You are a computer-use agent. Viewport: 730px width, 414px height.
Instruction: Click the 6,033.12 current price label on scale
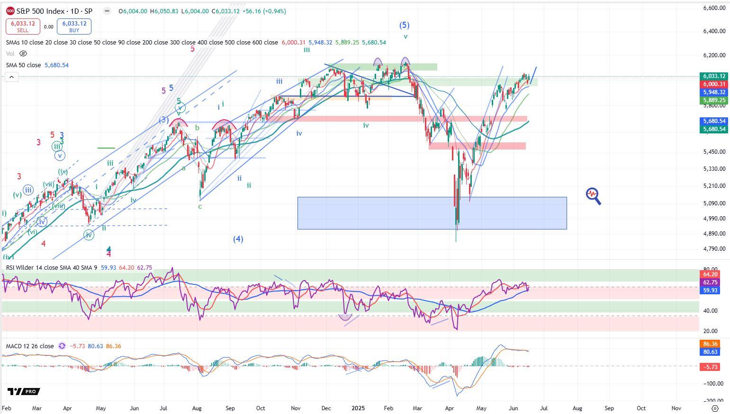pos(714,76)
